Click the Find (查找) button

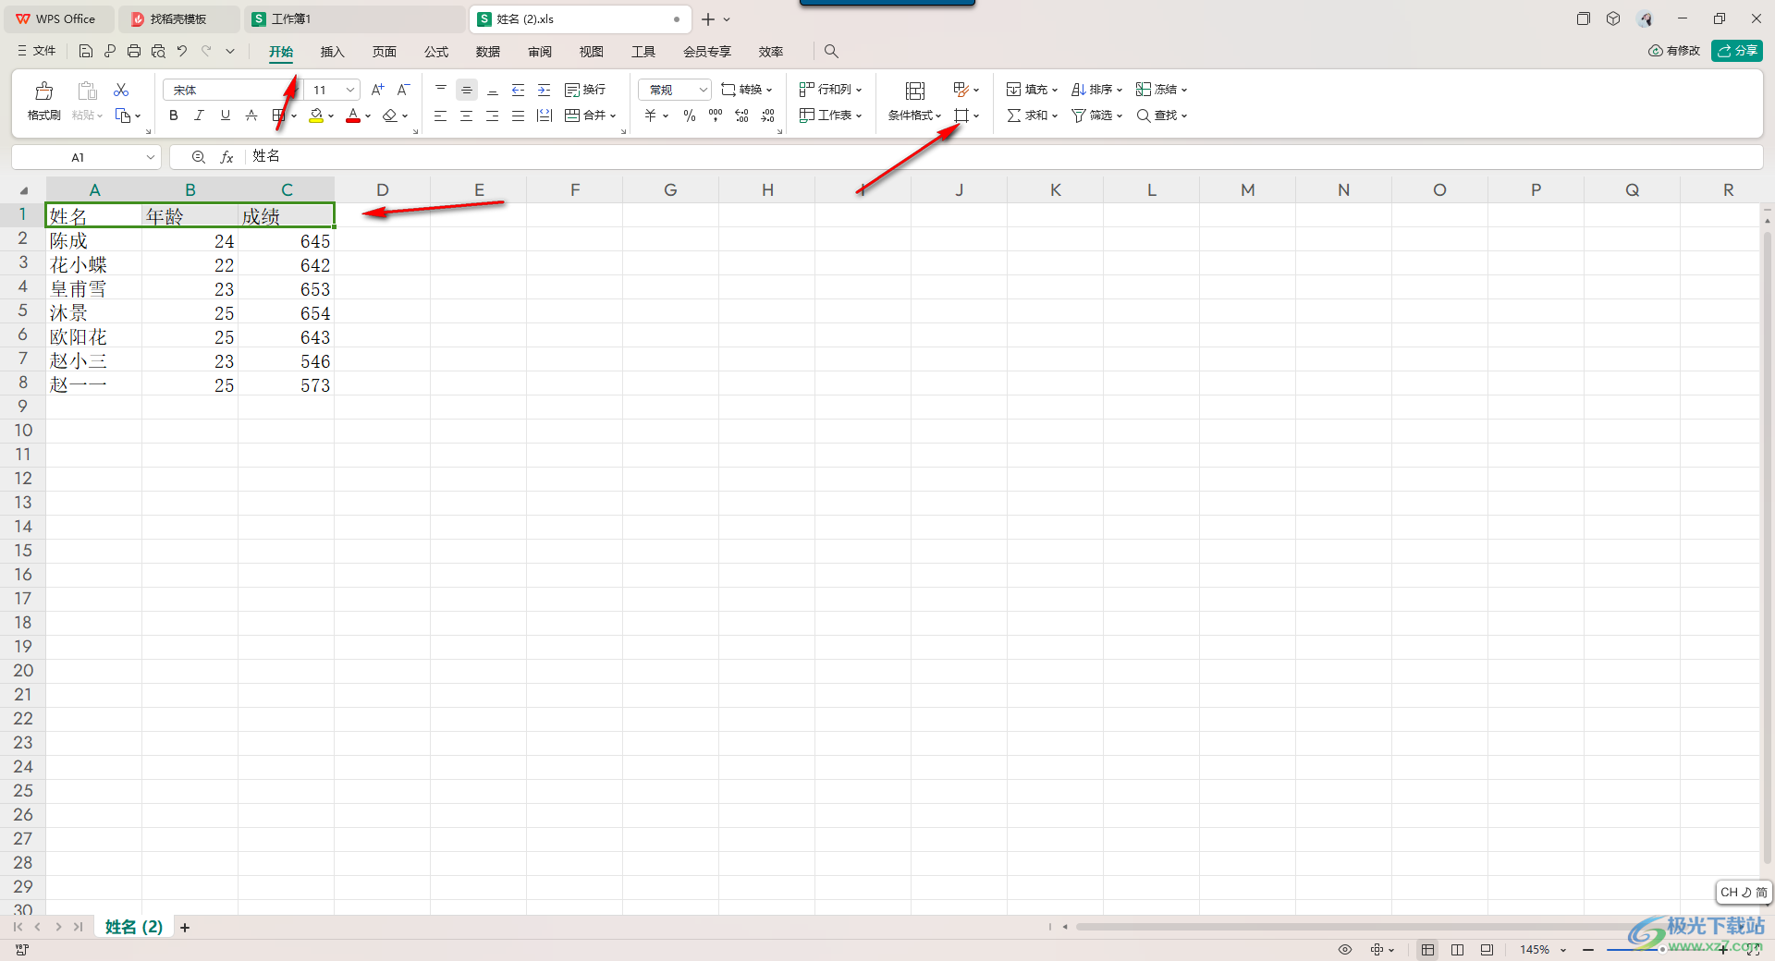1161,116
